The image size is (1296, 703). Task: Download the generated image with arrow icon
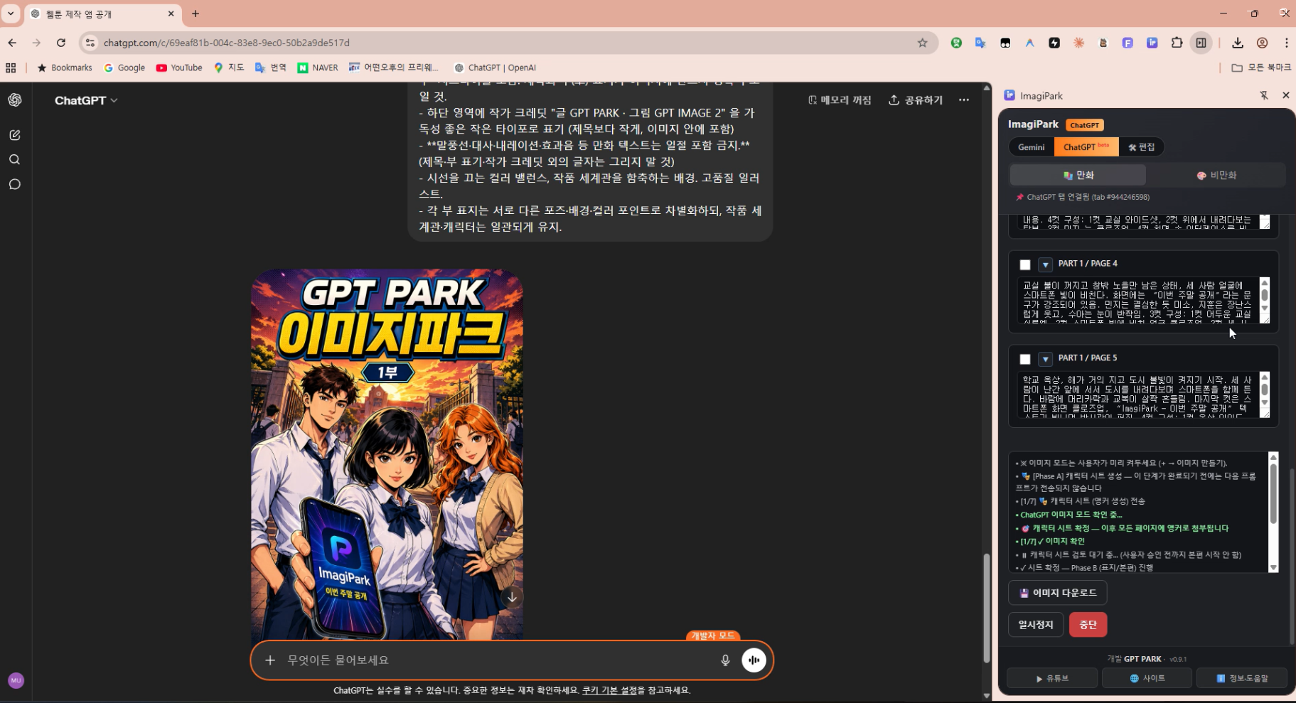pos(512,598)
